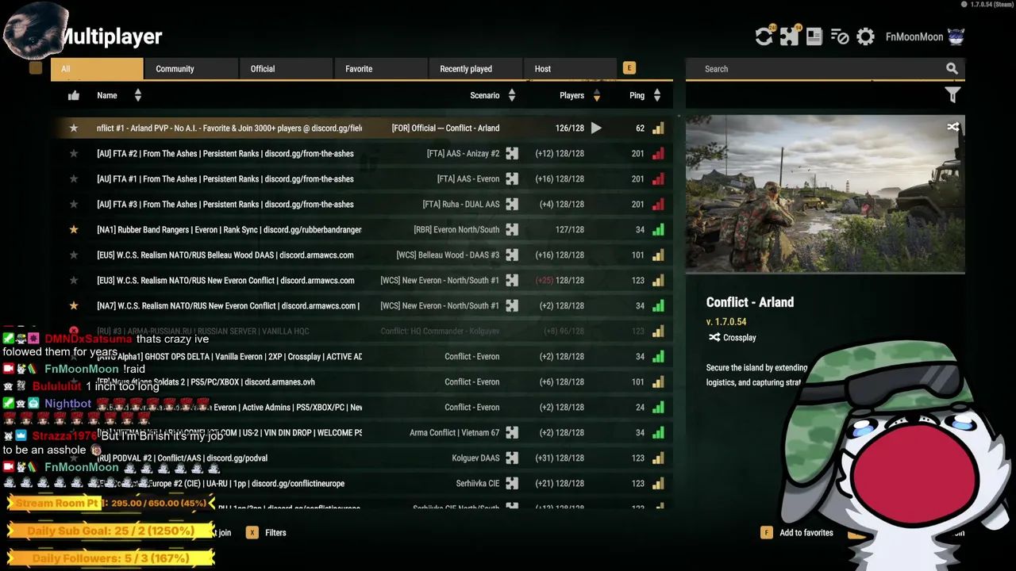Sort servers by Players using sort arrows
This screenshot has height=571, width=1016.
[x=596, y=95]
